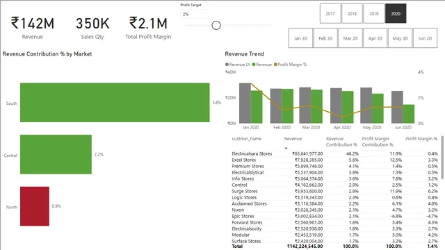
Task: Sort by Revenue Contribution % column header
Action: tap(341, 142)
